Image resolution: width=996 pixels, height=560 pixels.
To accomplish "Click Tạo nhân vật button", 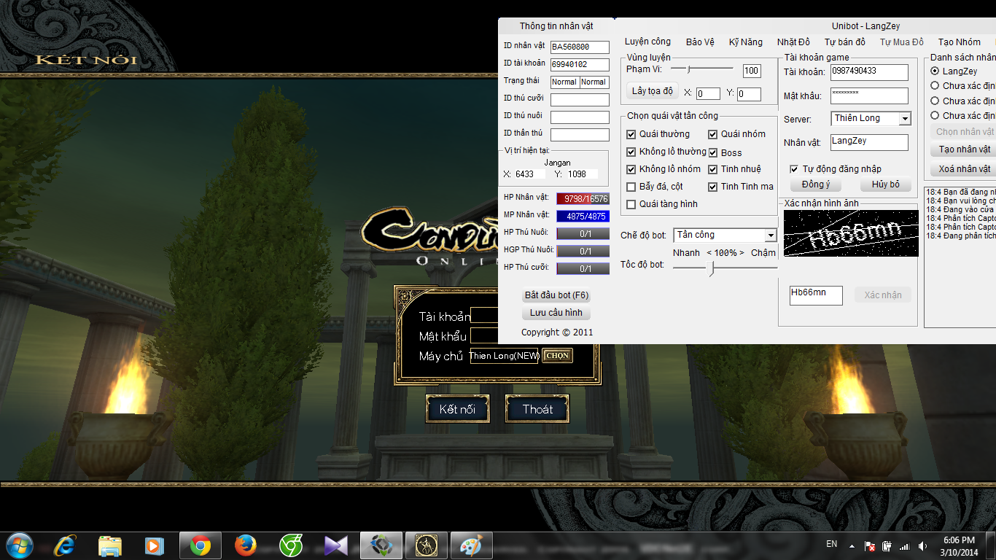I will click(x=964, y=149).
